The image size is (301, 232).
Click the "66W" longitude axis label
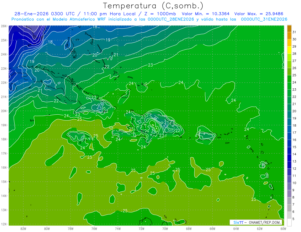click(x=212, y=228)
